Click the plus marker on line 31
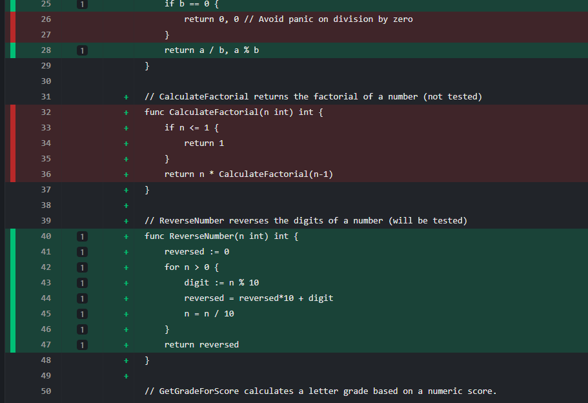This screenshot has width=588, height=403. click(x=127, y=97)
